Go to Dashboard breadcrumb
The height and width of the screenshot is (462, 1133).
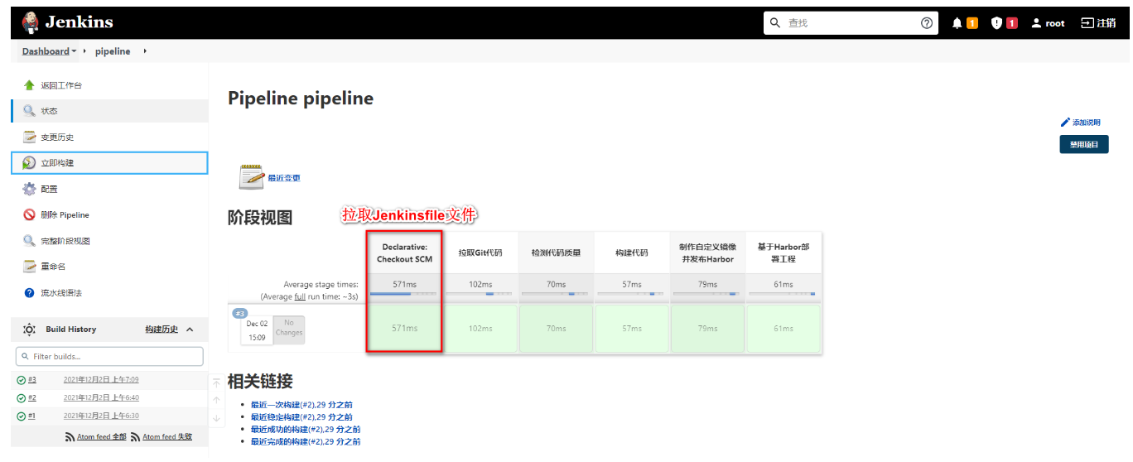[x=46, y=51]
